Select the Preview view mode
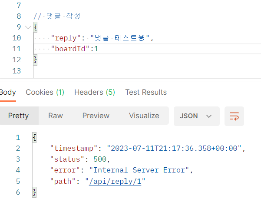The image size is (261, 199). tap(96, 116)
